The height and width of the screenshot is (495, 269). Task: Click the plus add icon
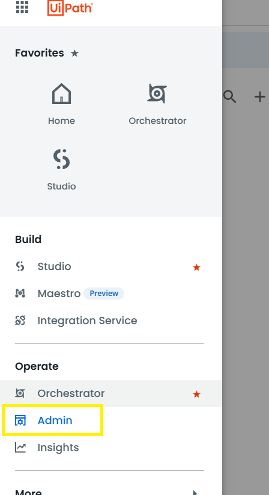pos(259,97)
